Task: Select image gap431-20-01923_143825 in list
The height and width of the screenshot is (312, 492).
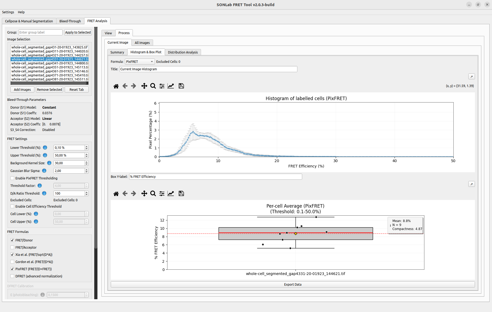Action: (50, 47)
